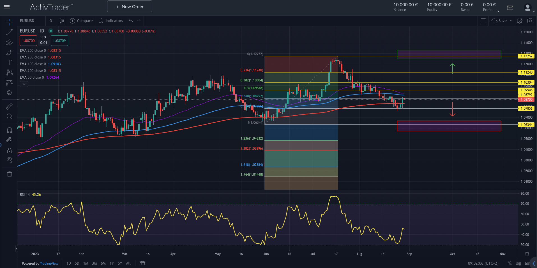Pick the XABCD pattern tool
Viewport: 537px width, 268px height.
coord(9,72)
